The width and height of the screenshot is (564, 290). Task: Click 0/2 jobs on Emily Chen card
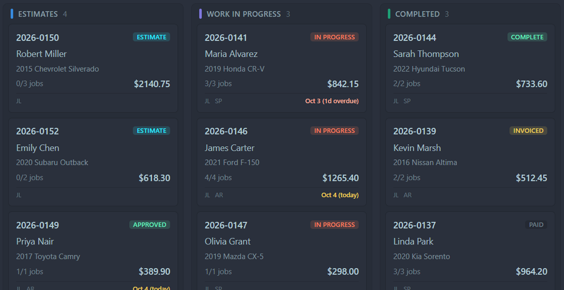click(29, 178)
